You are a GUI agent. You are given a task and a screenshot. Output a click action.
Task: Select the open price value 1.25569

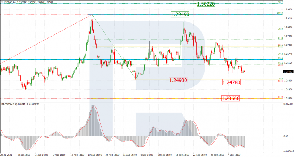tap(21, 2)
